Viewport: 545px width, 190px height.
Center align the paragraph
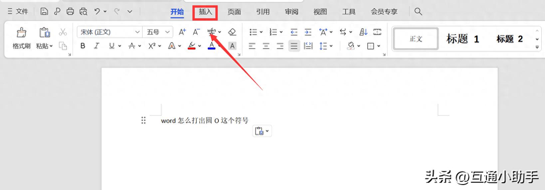(x=266, y=46)
